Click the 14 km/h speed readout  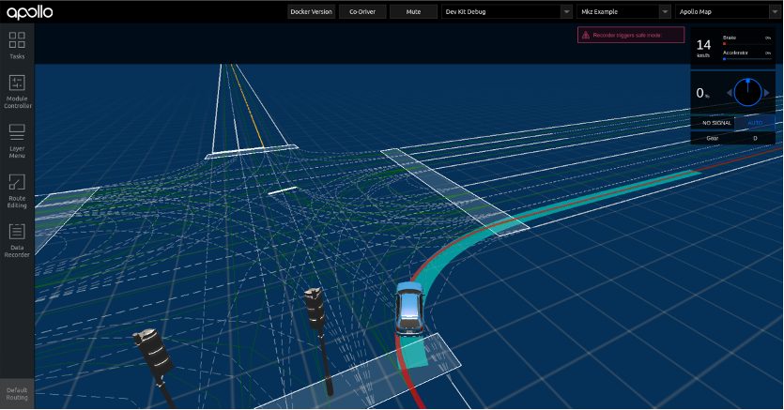(x=703, y=48)
